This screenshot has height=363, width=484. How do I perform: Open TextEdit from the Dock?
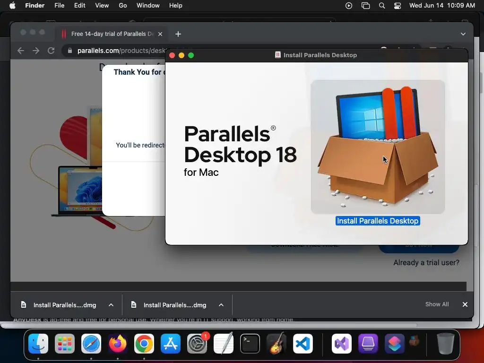pos(224,344)
